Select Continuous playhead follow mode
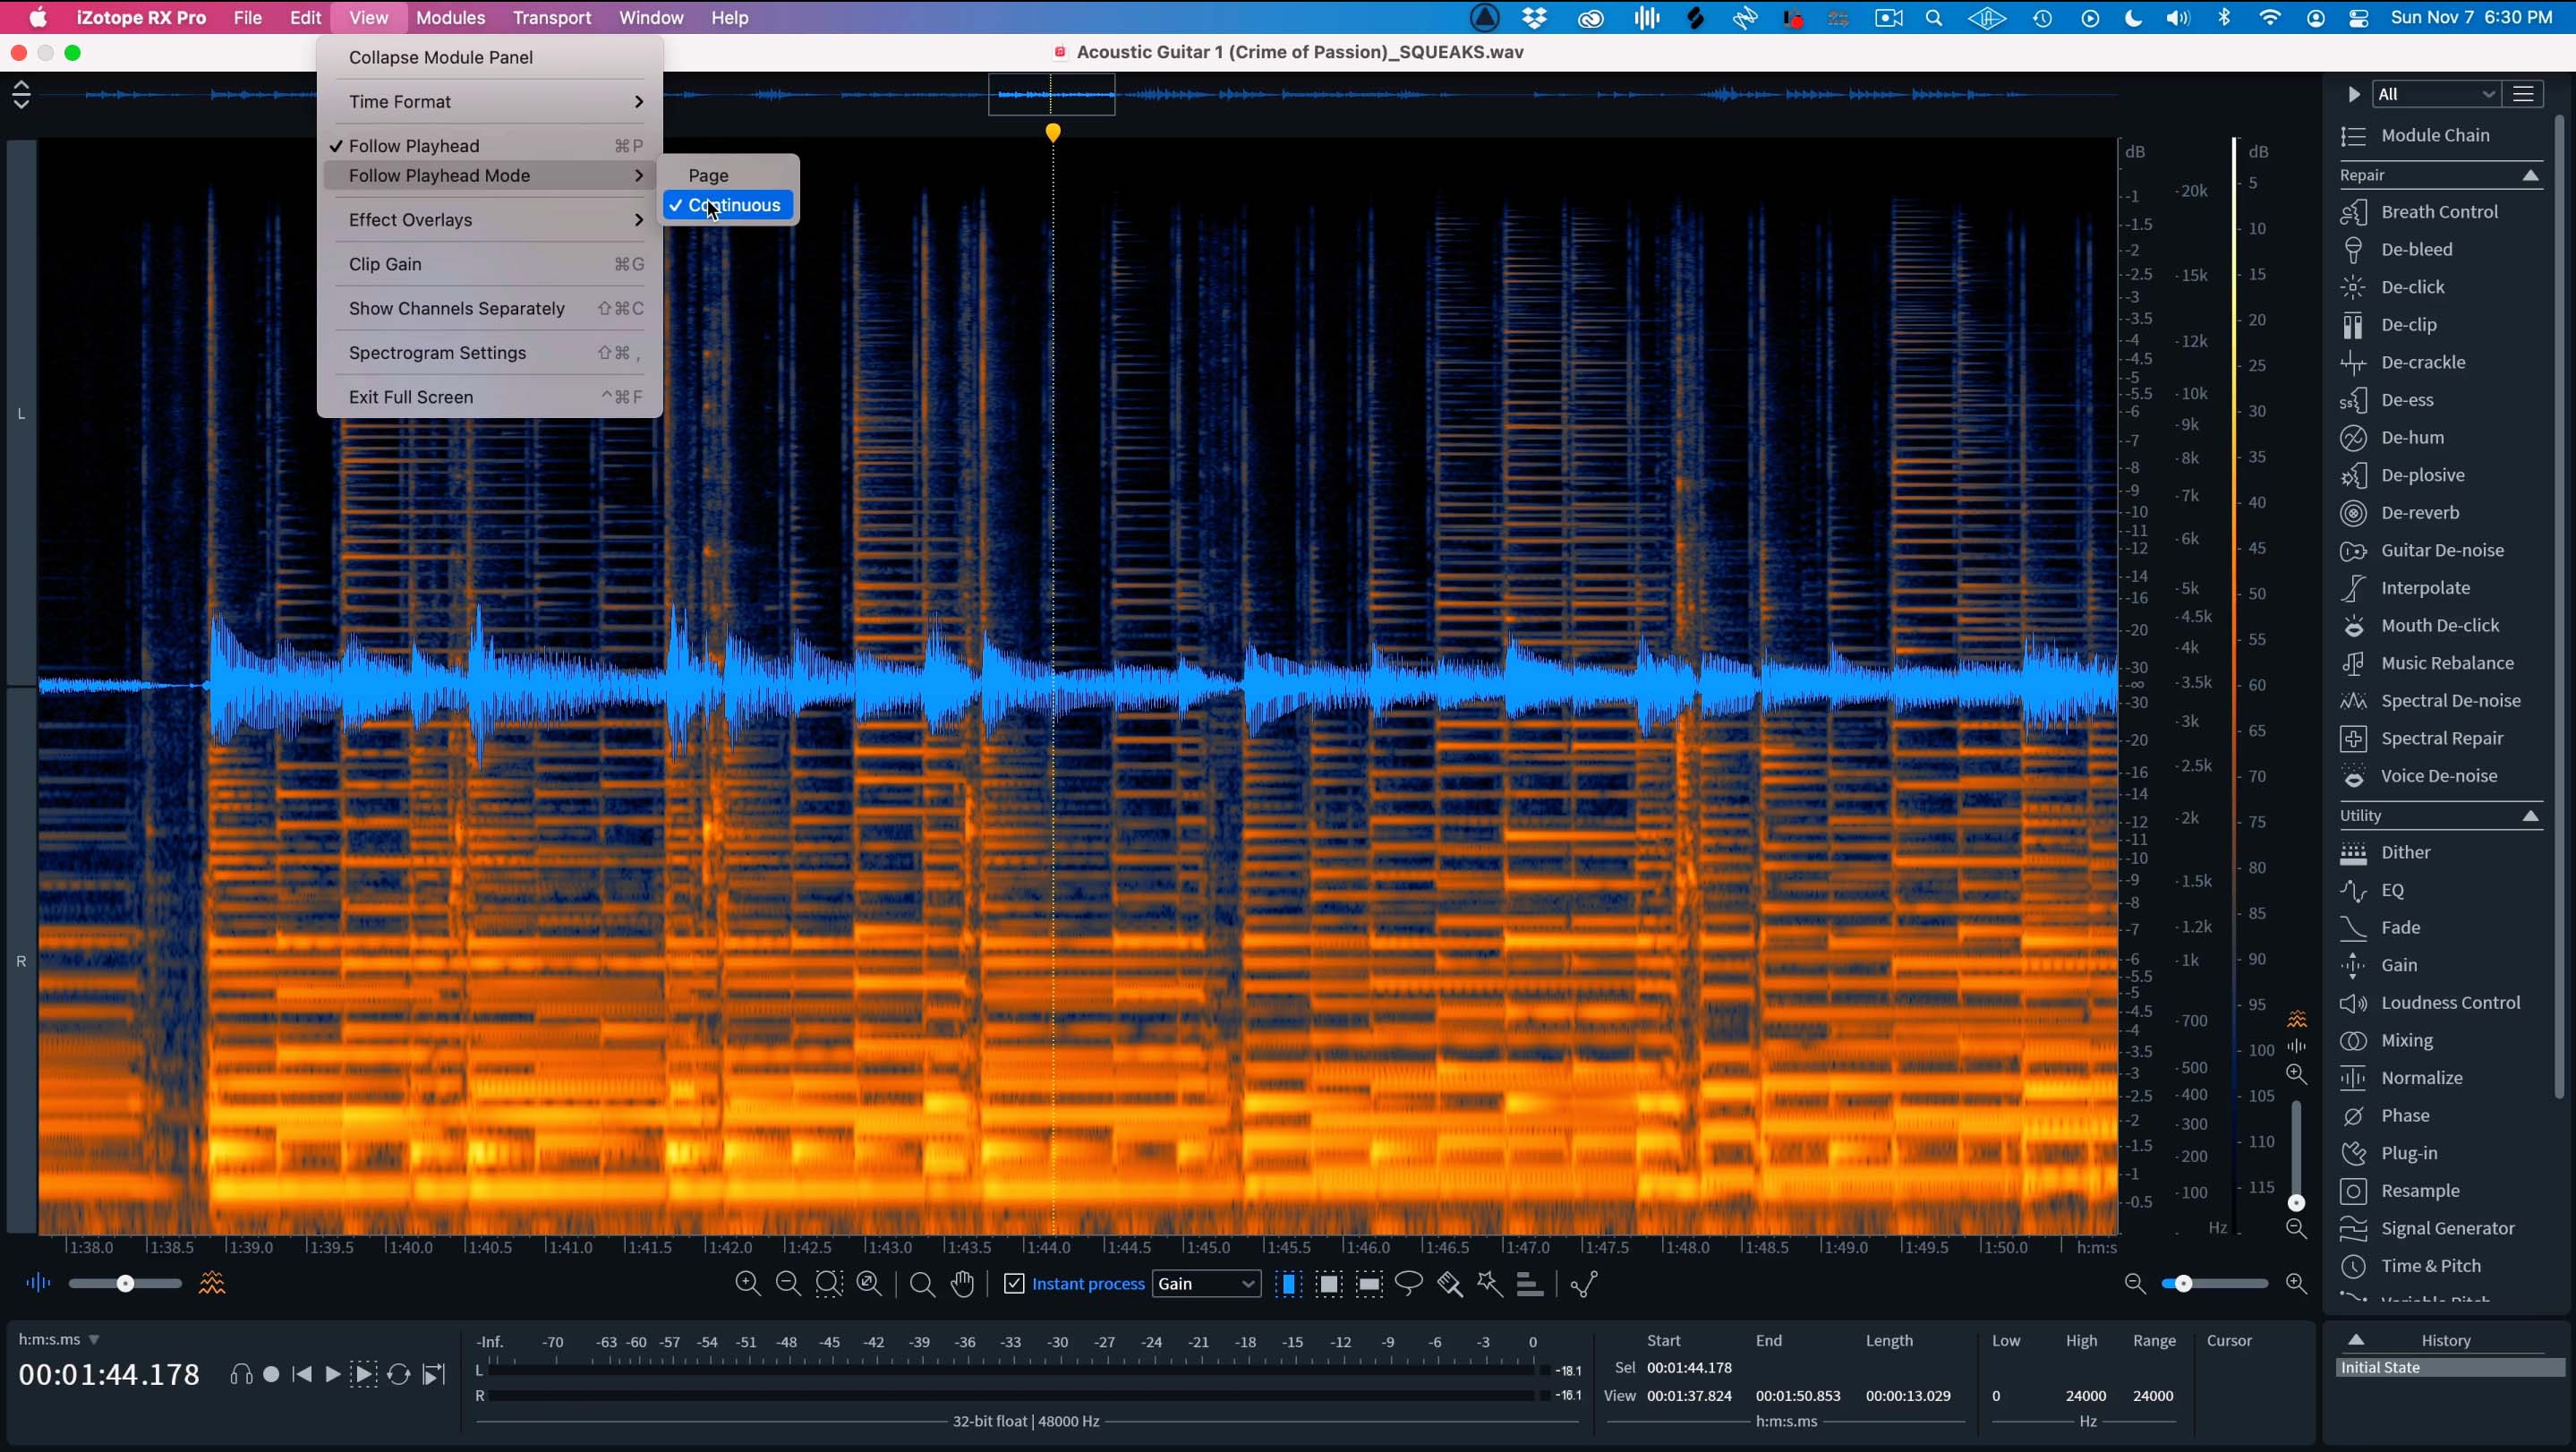This screenshot has height=1452, width=2576. click(732, 203)
